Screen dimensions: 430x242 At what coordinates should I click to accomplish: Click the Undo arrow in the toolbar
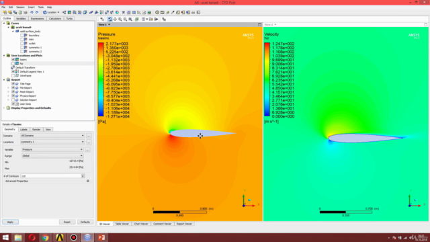(x=32, y=12)
